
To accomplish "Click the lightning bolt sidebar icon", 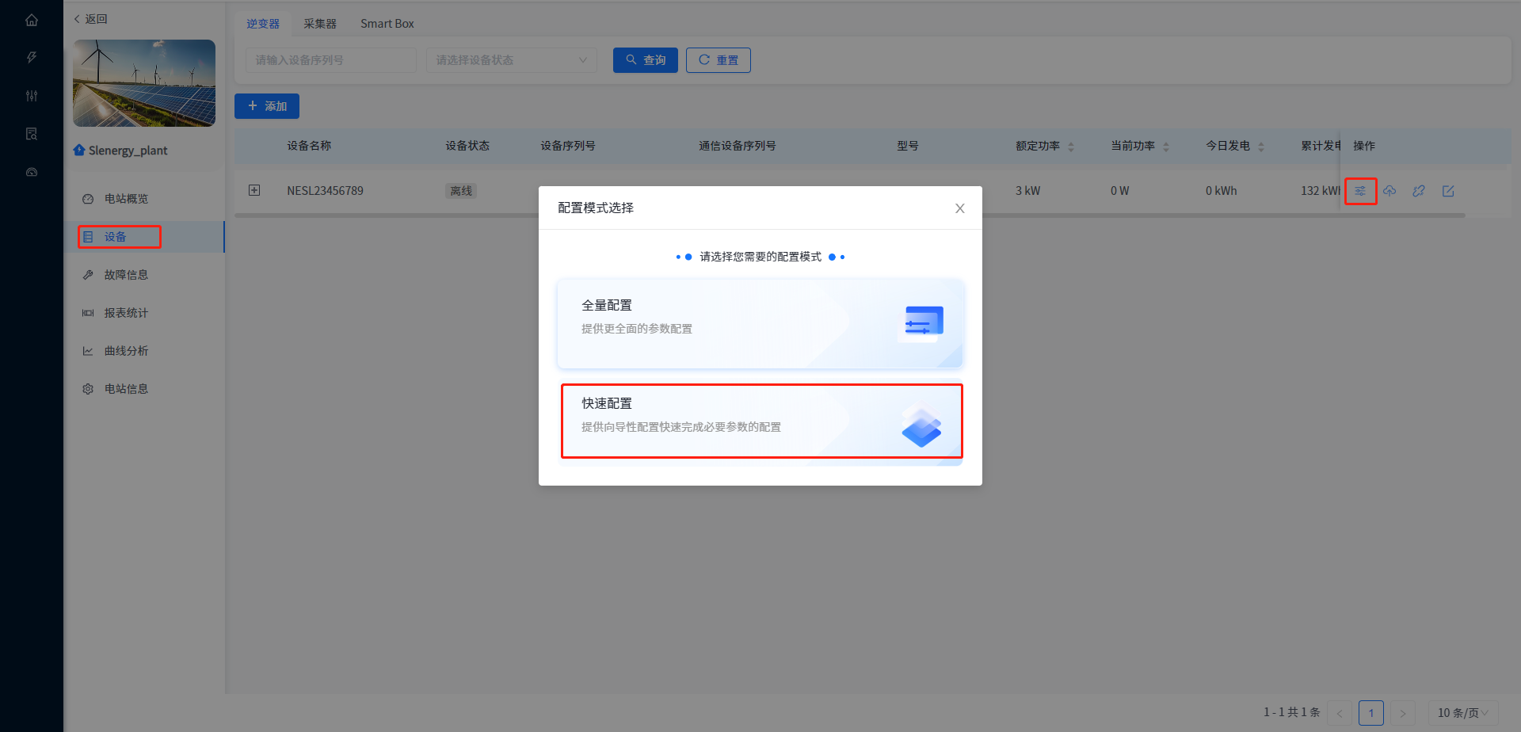I will (32, 57).
